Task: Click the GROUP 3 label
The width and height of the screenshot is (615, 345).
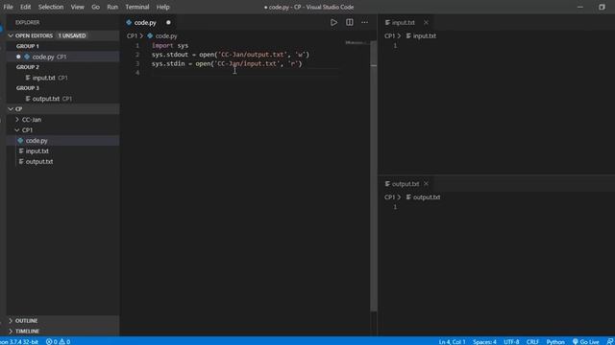Action: click(28, 88)
